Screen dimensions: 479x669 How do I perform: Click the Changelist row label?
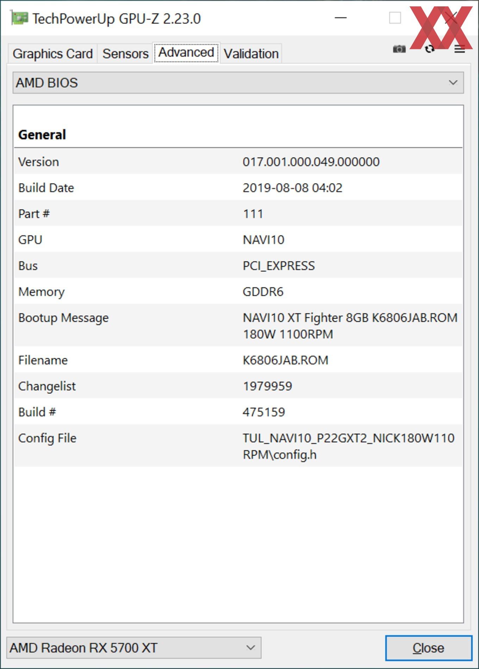coord(47,386)
